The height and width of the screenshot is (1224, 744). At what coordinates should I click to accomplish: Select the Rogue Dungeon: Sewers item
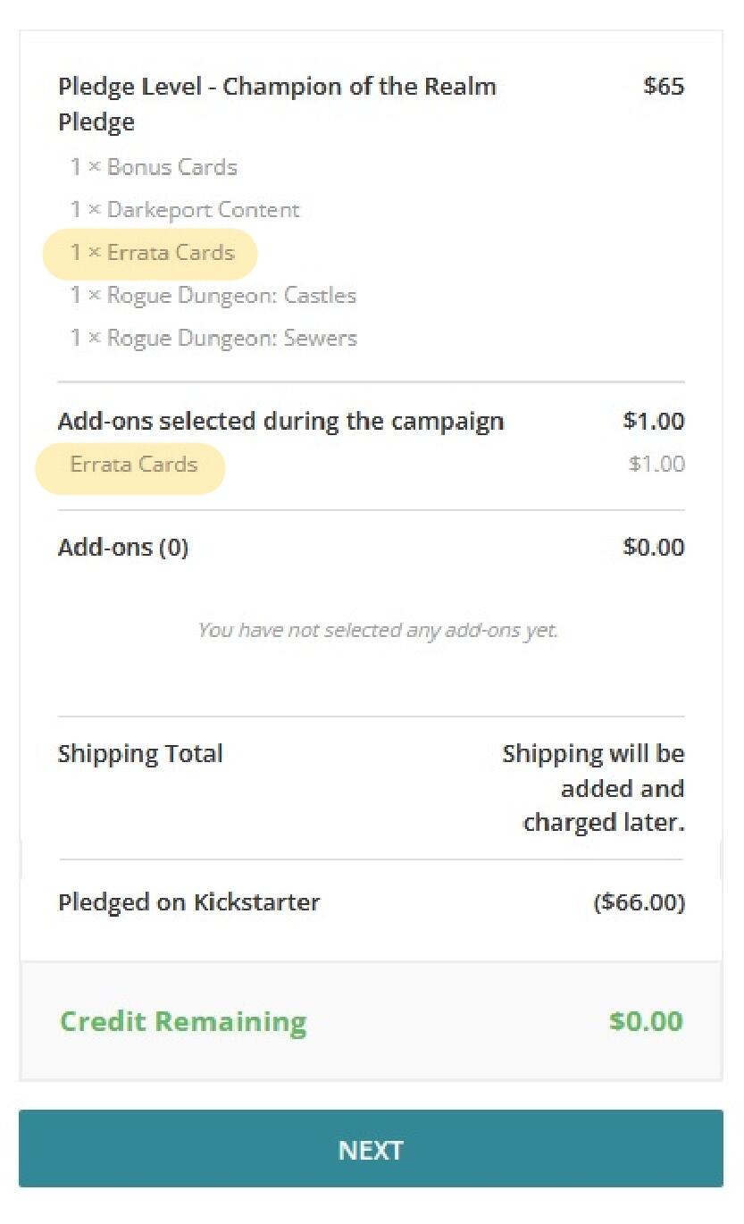[x=213, y=339]
